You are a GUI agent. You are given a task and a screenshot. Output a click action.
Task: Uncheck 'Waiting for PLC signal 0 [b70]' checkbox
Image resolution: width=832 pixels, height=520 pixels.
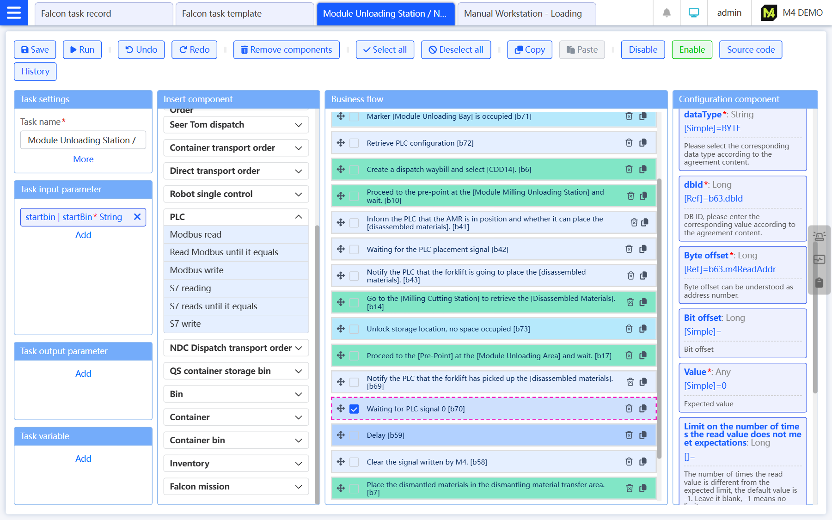354,409
